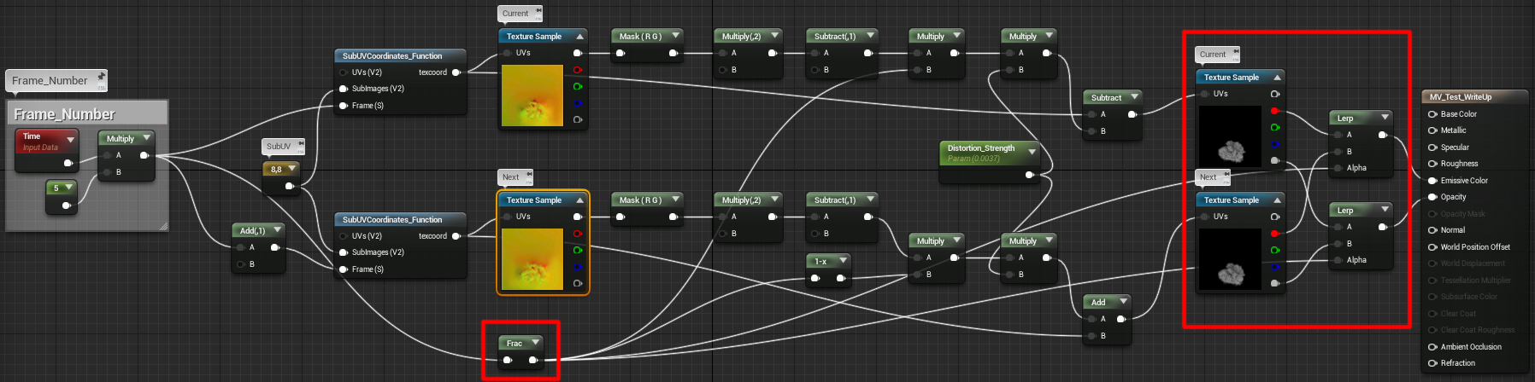
Task: Collapse the 8,8 constant node arrow
Action: pyautogui.click(x=291, y=169)
